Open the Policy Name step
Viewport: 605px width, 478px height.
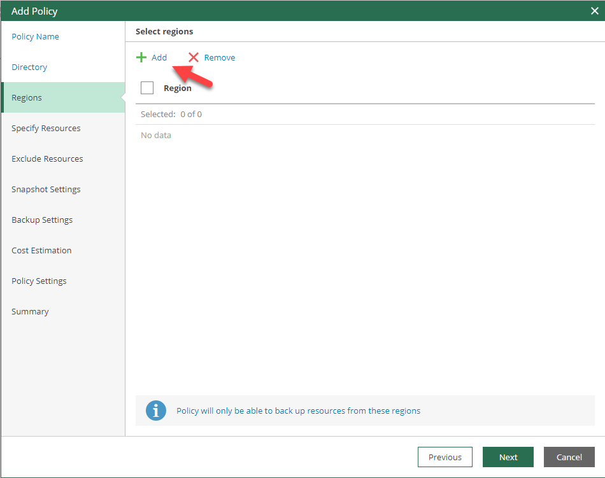coord(35,37)
